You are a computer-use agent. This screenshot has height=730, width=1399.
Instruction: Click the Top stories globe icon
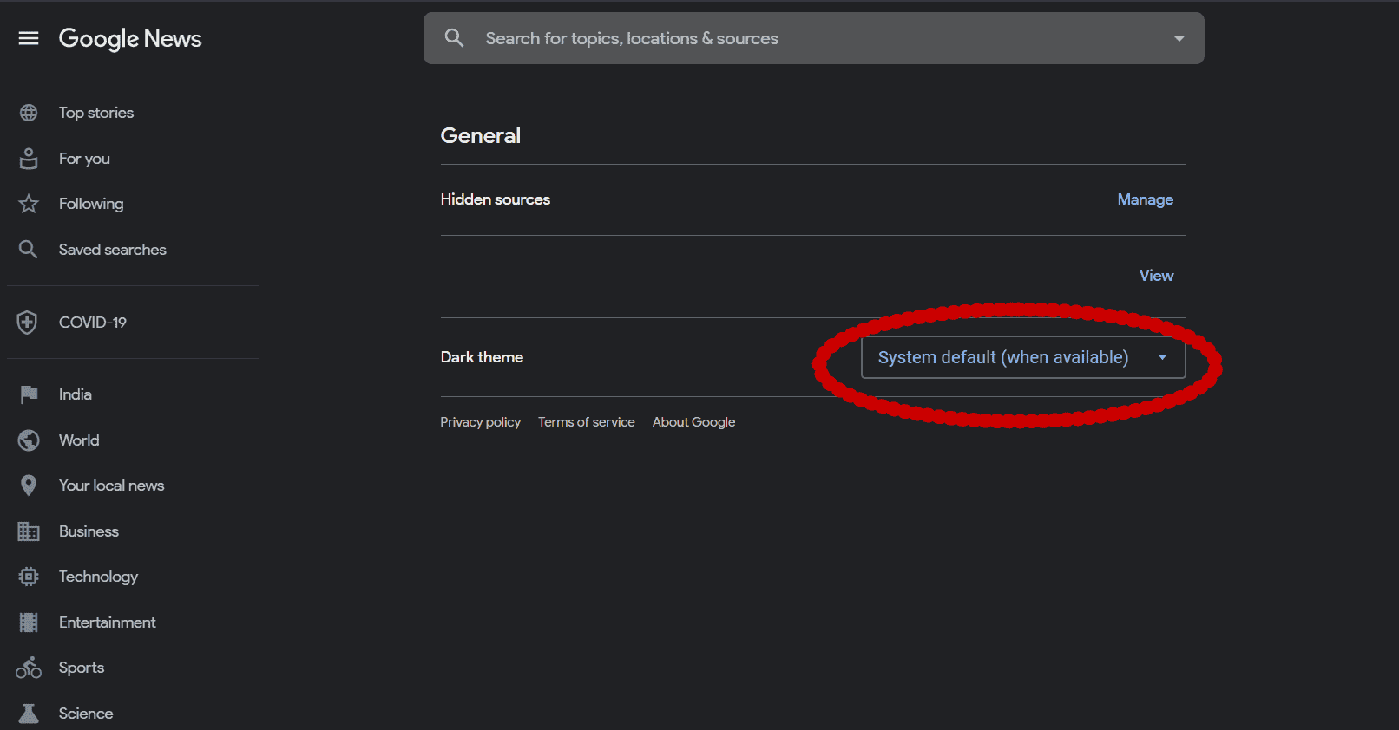point(29,113)
